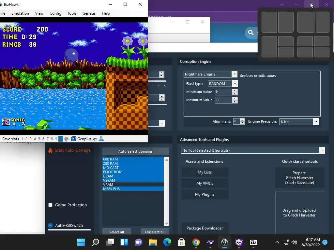Image resolution: width=334 pixels, height=250 pixels.
Task: Click Auto-select domains button
Action: (136, 151)
